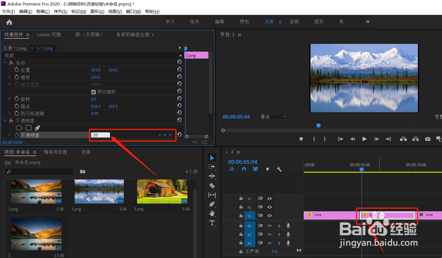
Task: Open the 窗口(W) menu
Action: pos(134,12)
